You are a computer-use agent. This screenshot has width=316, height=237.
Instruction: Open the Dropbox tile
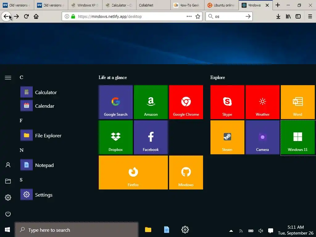pyautogui.click(x=116, y=137)
